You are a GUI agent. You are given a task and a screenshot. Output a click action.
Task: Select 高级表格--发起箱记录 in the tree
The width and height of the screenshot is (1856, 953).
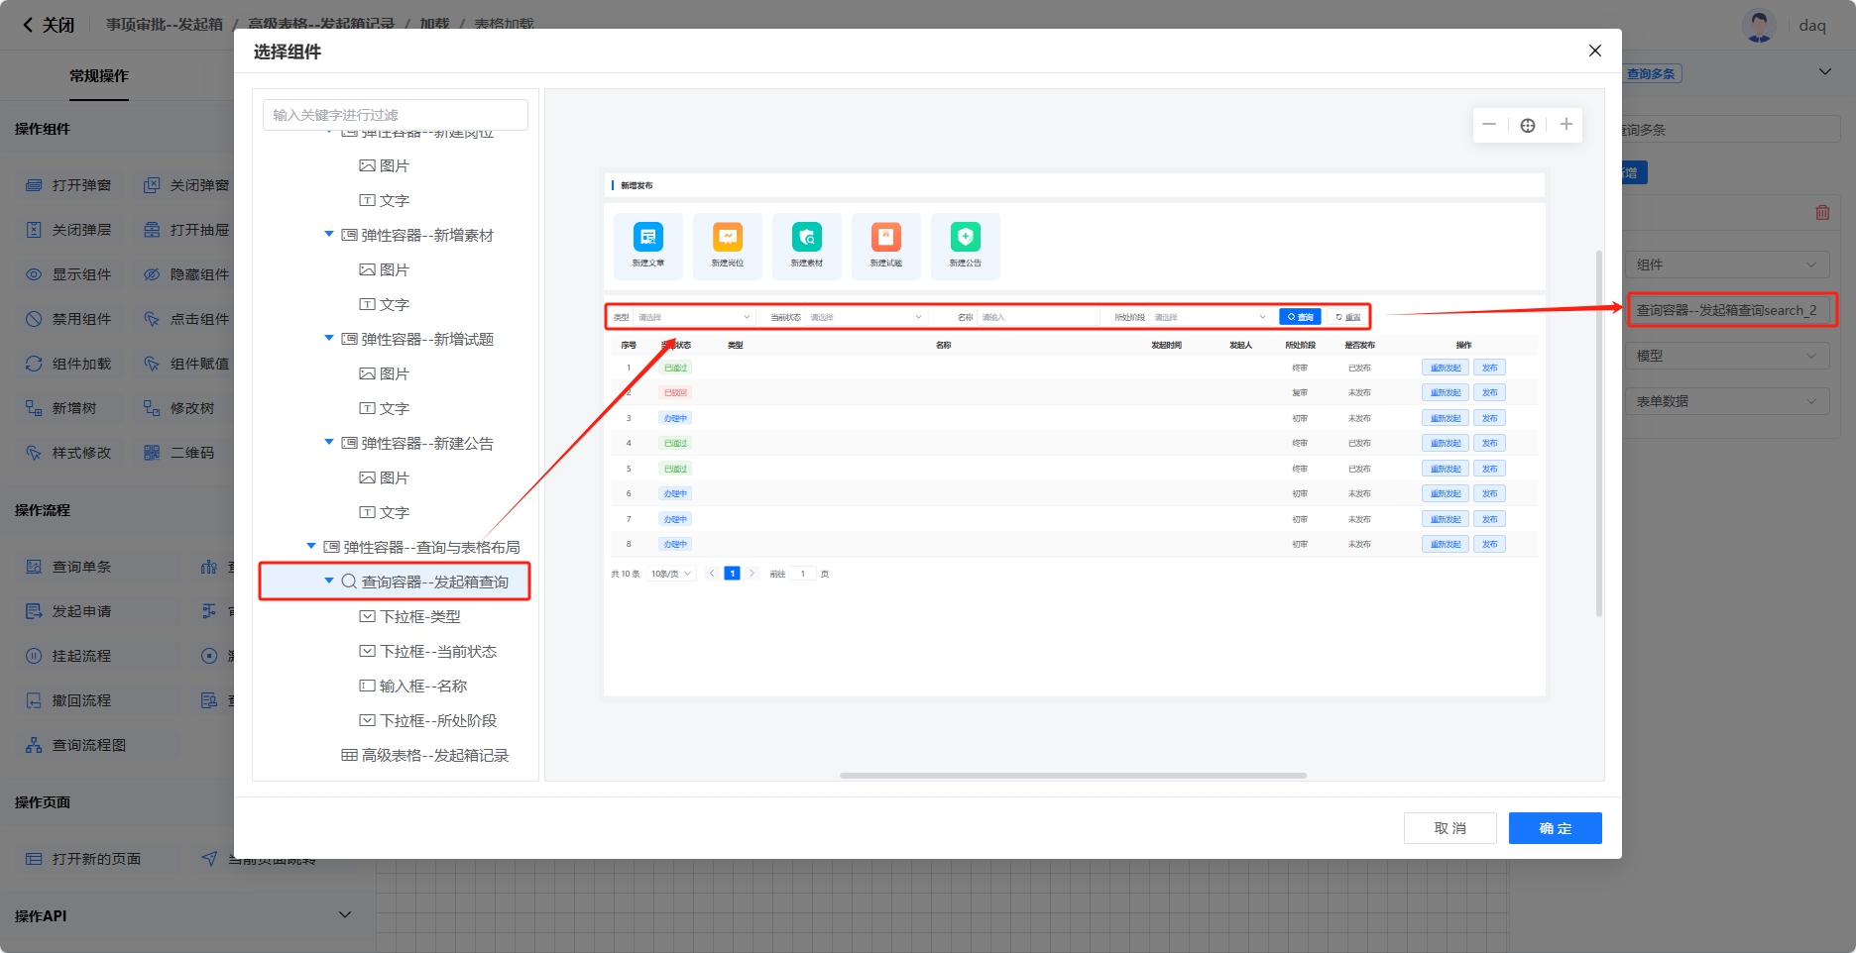(434, 755)
